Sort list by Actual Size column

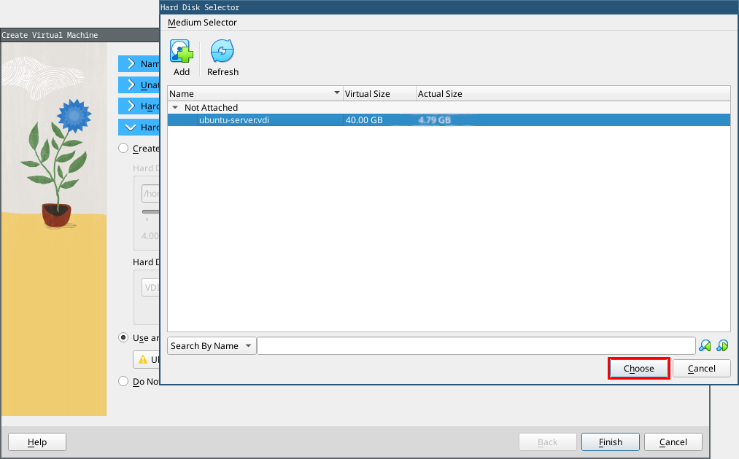coord(440,94)
